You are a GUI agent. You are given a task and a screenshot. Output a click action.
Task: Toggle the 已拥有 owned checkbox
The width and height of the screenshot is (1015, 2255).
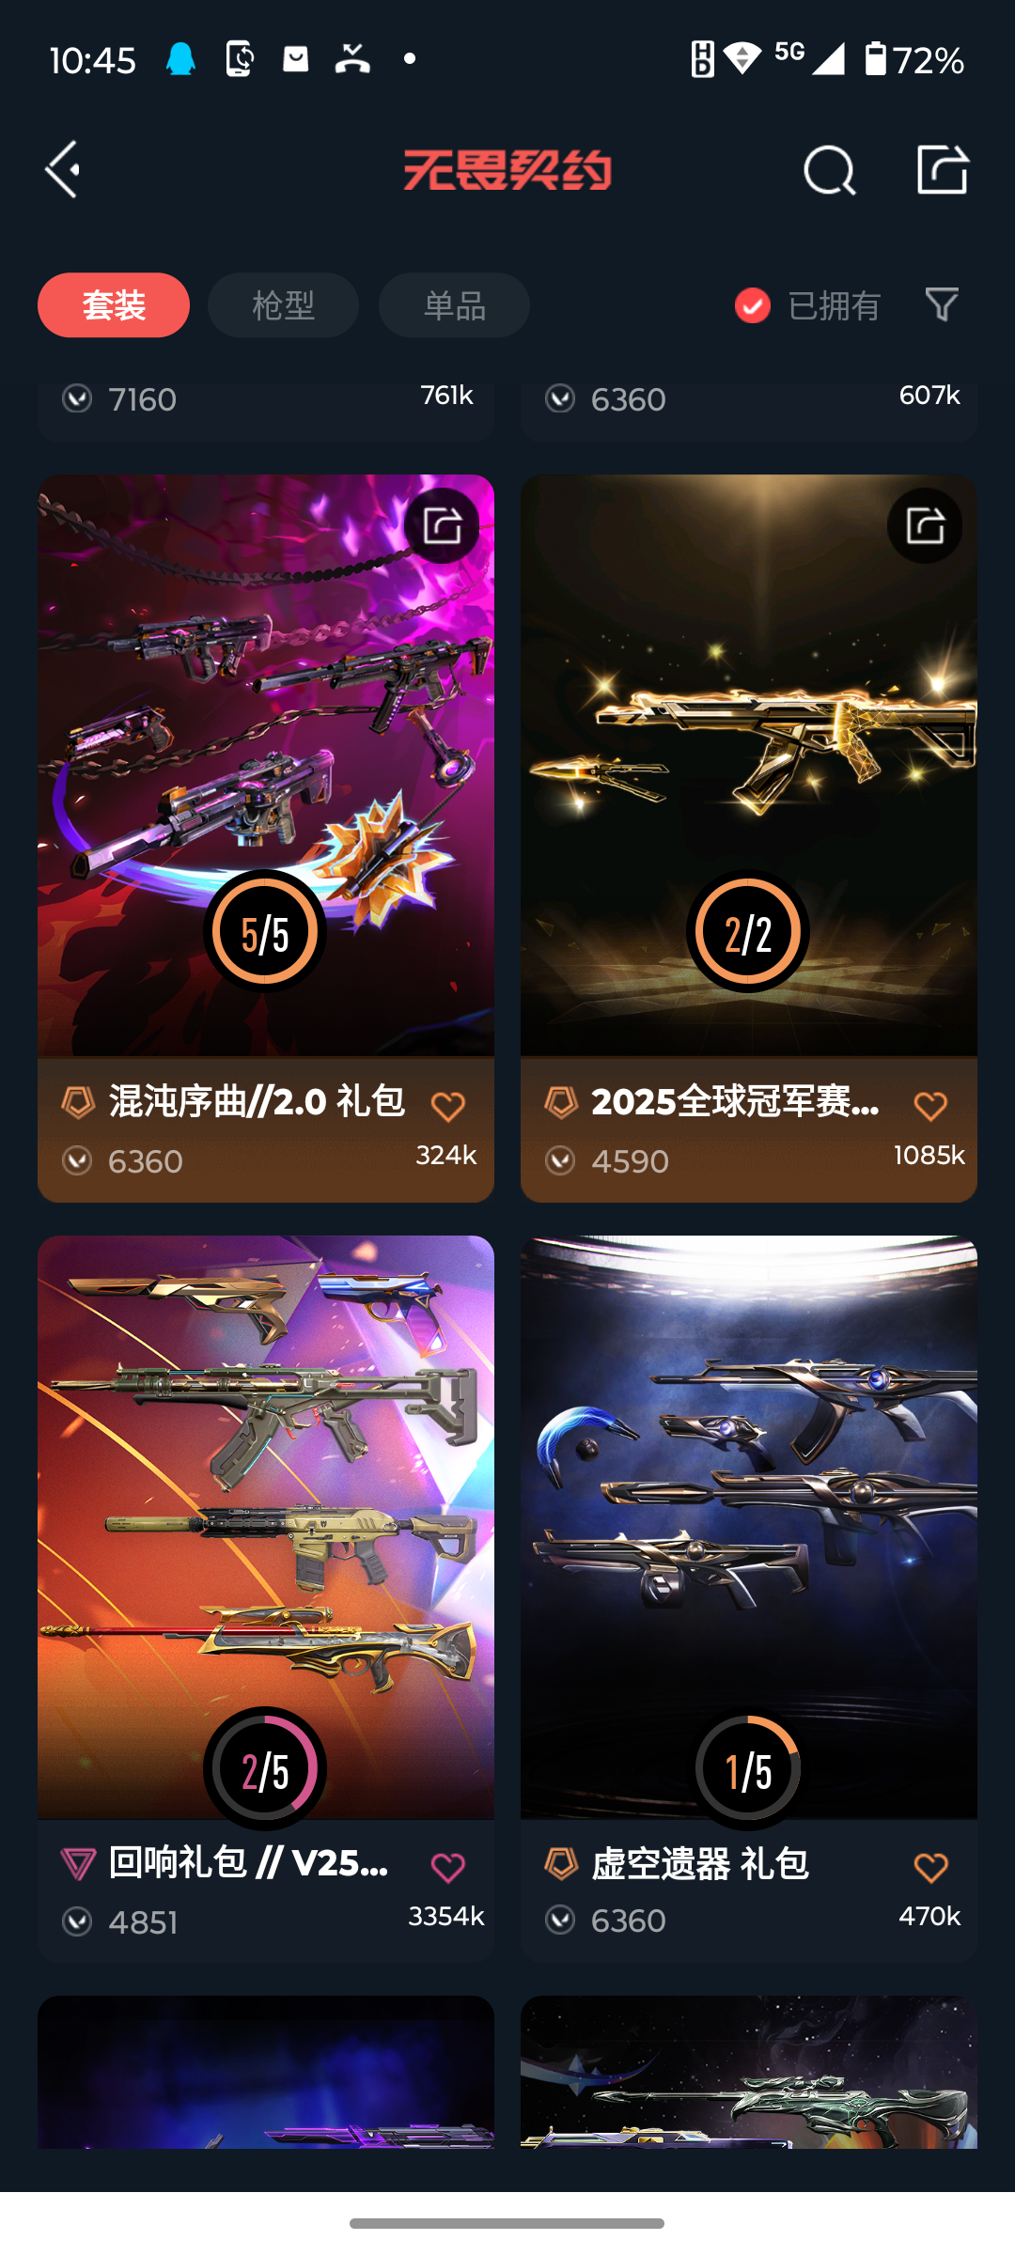point(753,305)
